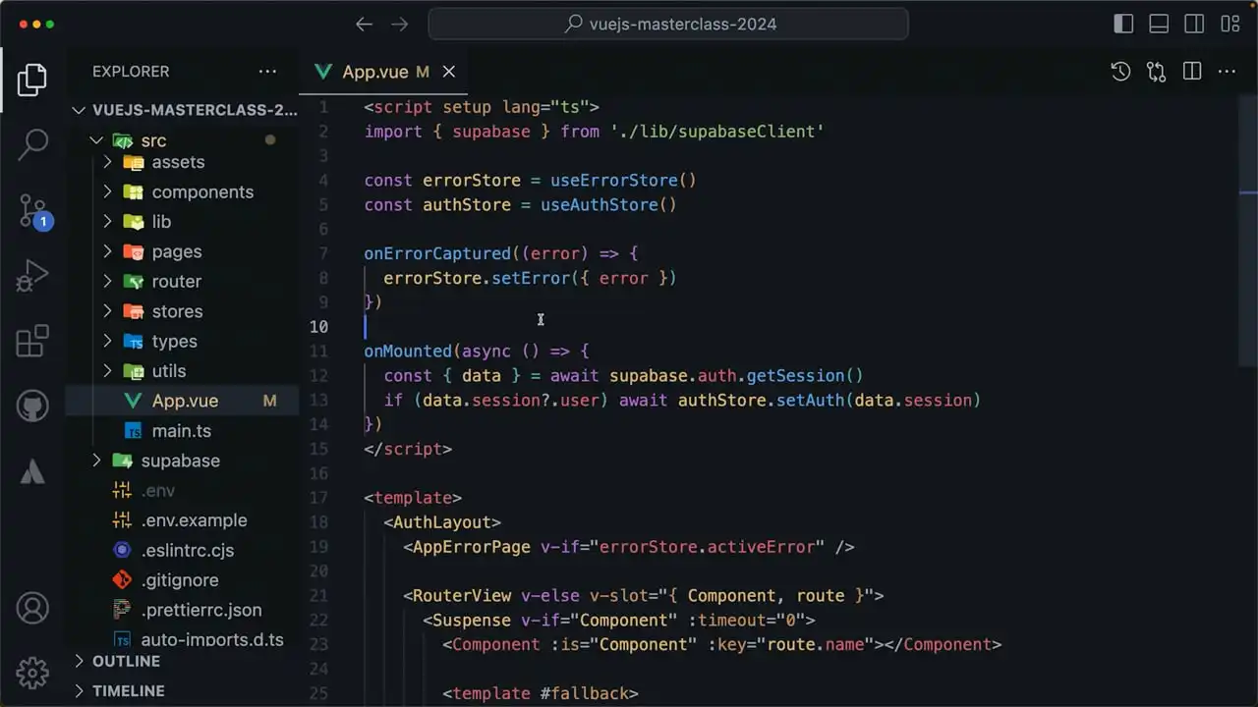Open the .env file
The image size is (1258, 707).
(x=182, y=491)
